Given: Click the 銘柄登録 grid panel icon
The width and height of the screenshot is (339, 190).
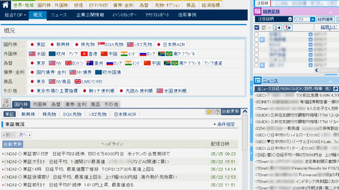Looking at the screenshot, I should pos(257,11).
